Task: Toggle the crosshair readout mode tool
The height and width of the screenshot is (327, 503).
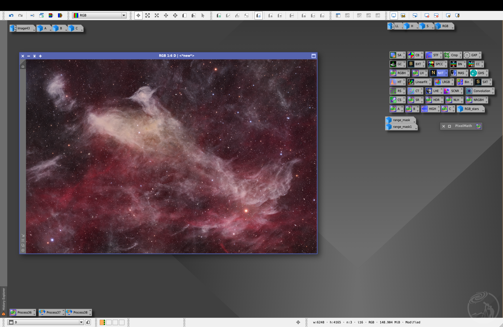Action: point(138,15)
